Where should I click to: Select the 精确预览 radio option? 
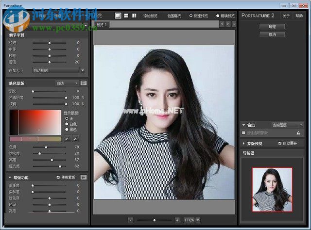coord(218,16)
